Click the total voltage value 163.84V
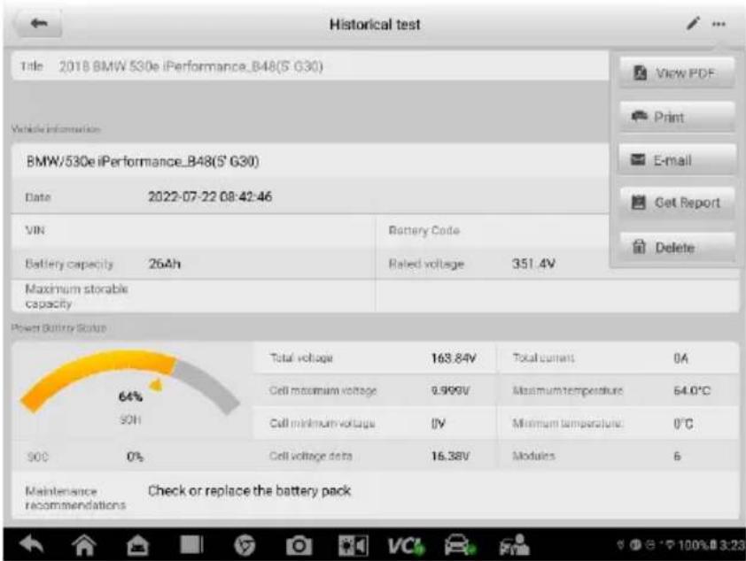 [x=454, y=358]
